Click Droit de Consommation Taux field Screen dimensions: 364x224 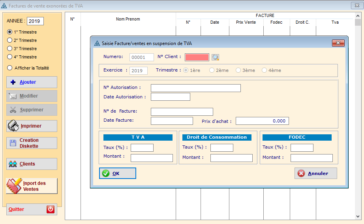[222, 148]
